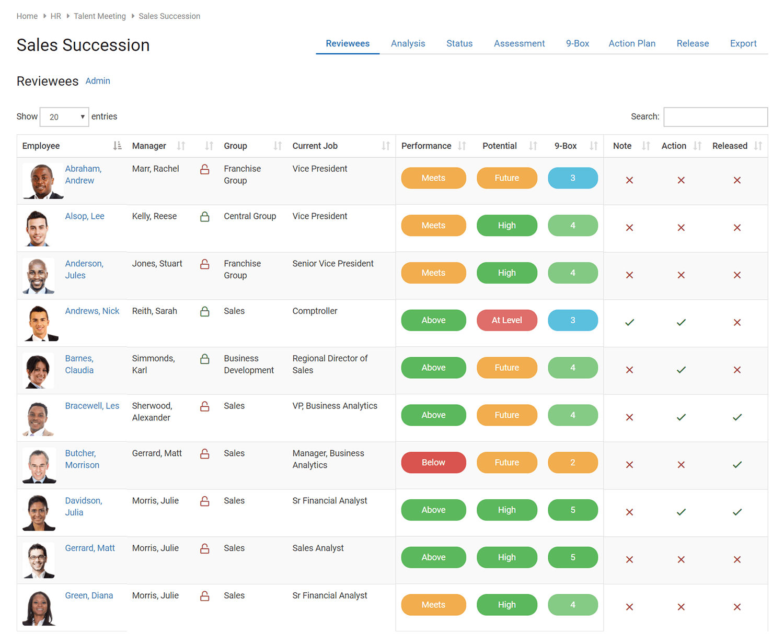Toggle the Action checkmark for Davidson Julia
Viewport: 784px width, 634px height.
coord(681,512)
